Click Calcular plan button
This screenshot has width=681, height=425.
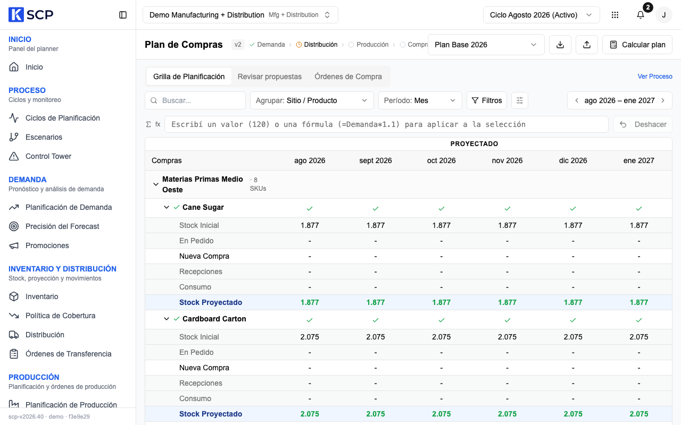point(637,45)
